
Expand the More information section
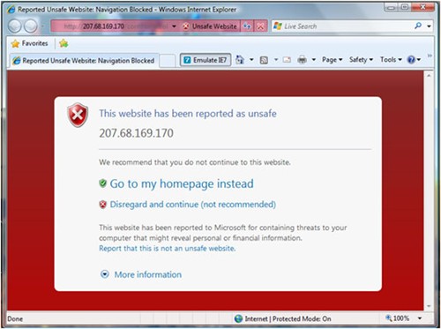pos(141,274)
